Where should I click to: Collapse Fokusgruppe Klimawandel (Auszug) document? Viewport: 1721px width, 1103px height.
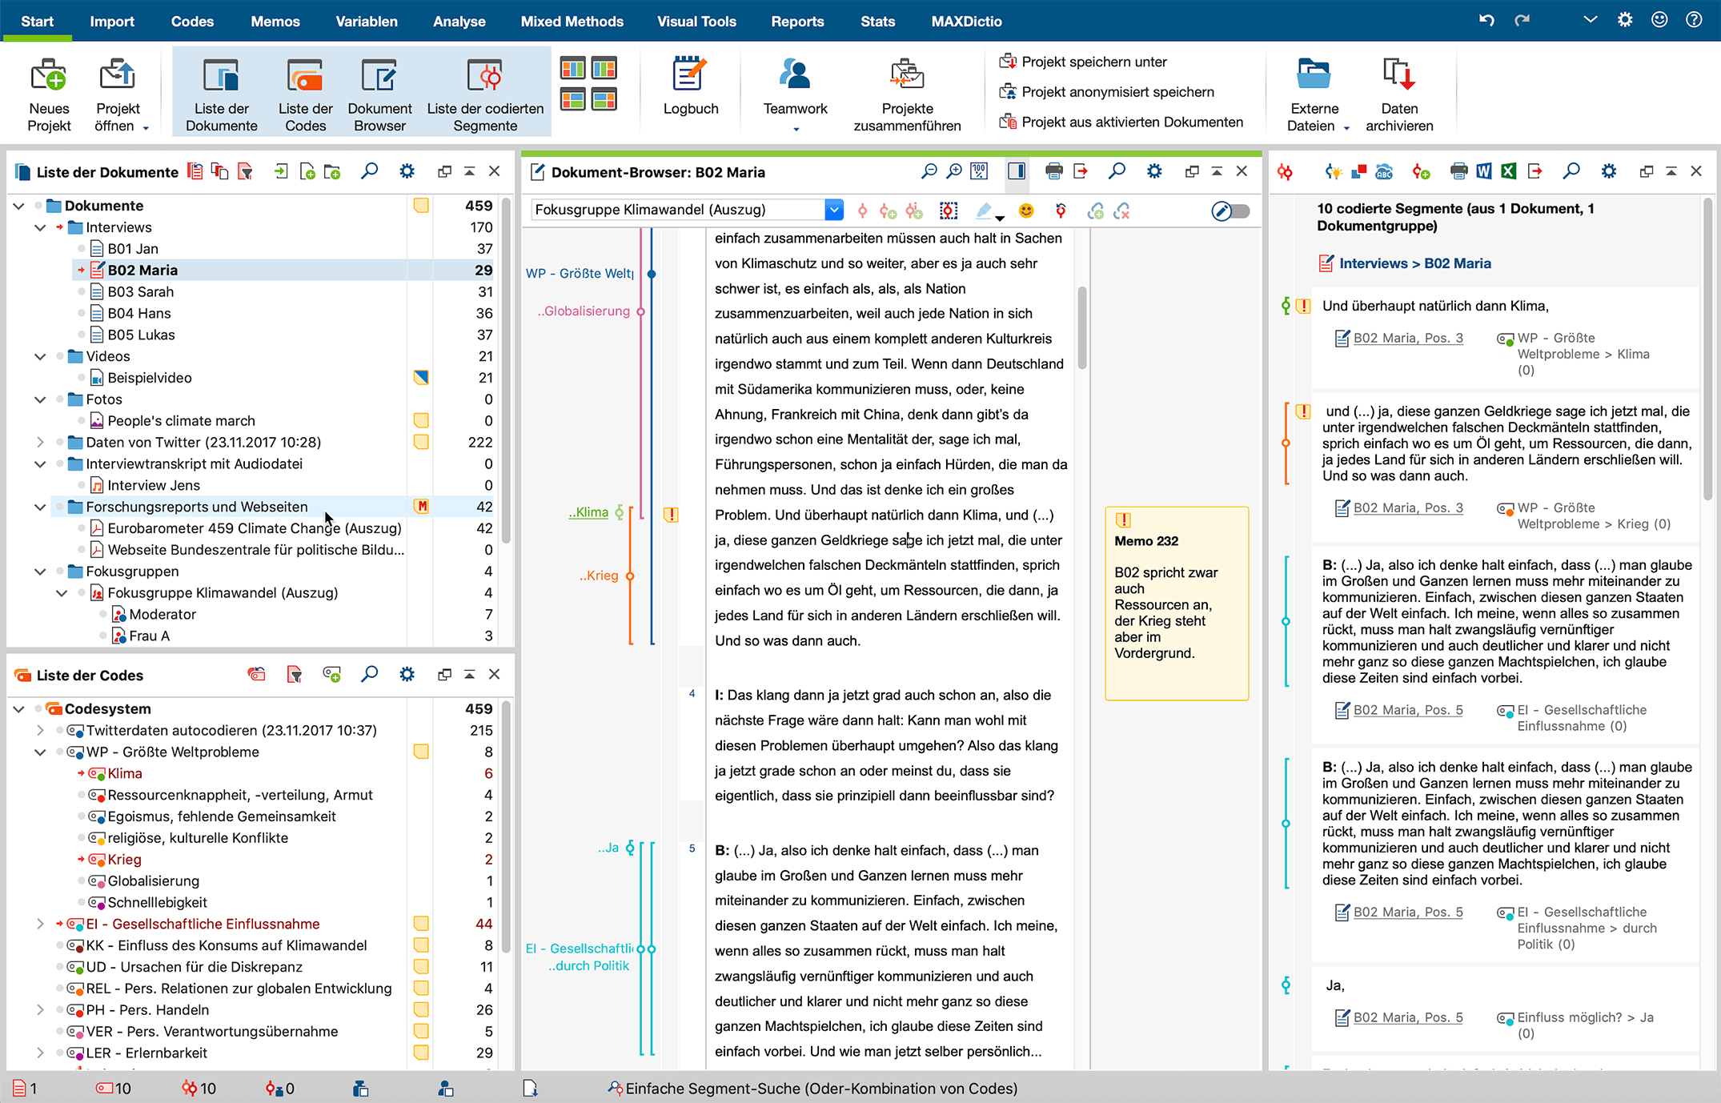click(x=62, y=593)
